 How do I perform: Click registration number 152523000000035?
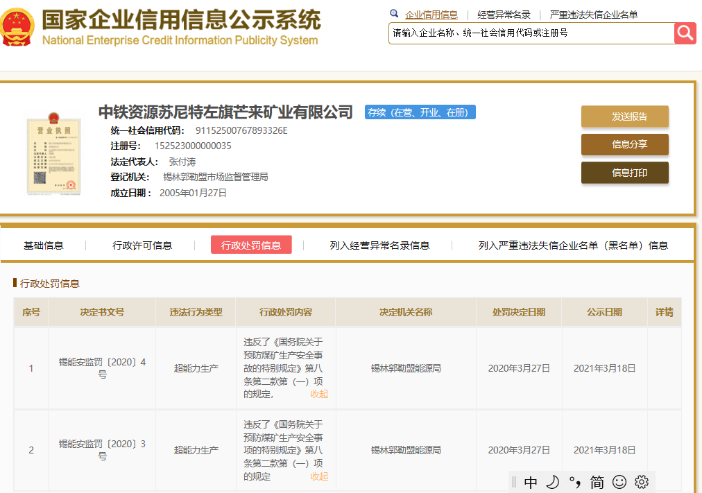pos(193,146)
